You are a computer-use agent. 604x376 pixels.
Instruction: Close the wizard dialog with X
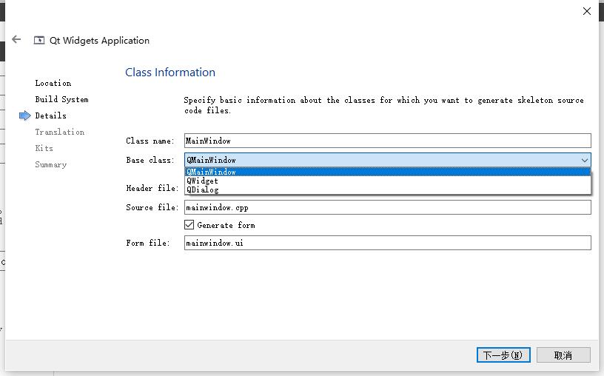pos(587,11)
